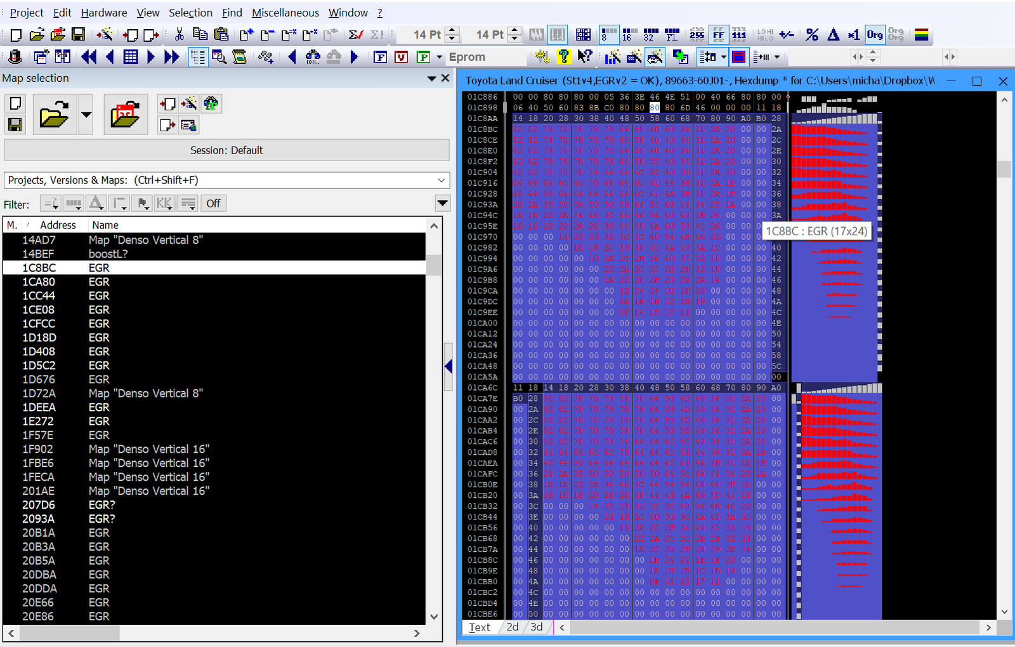Image resolution: width=1015 pixels, height=647 pixels.
Task: Open the blue grid table view icon
Action: pyautogui.click(x=131, y=57)
